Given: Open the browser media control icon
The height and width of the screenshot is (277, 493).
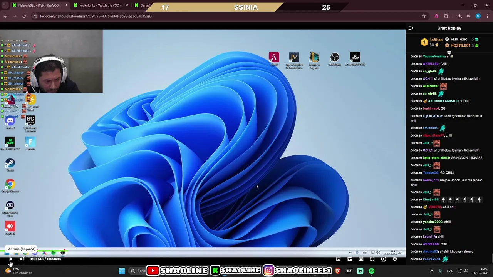Looking at the screenshot, I should pyautogui.click(x=469, y=16).
